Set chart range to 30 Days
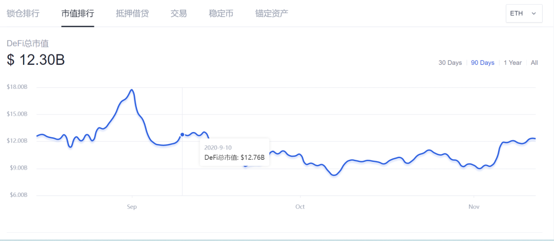554x241 pixels. (450, 63)
